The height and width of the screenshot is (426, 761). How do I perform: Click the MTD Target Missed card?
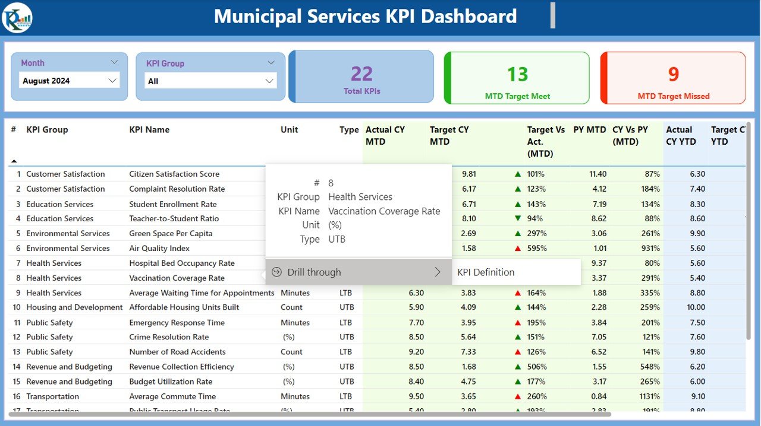click(x=673, y=78)
